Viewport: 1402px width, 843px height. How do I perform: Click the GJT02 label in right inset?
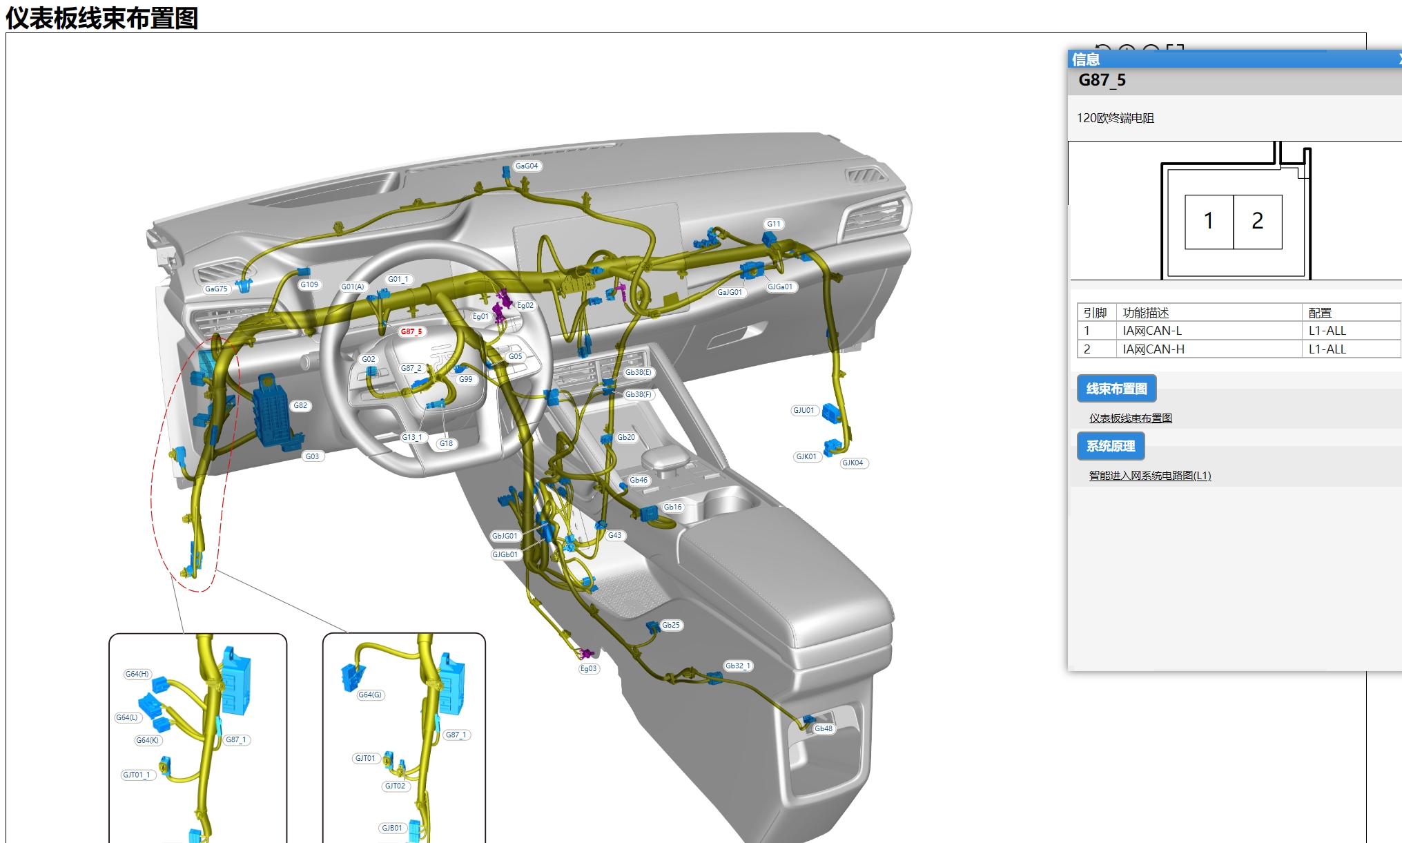tap(396, 786)
